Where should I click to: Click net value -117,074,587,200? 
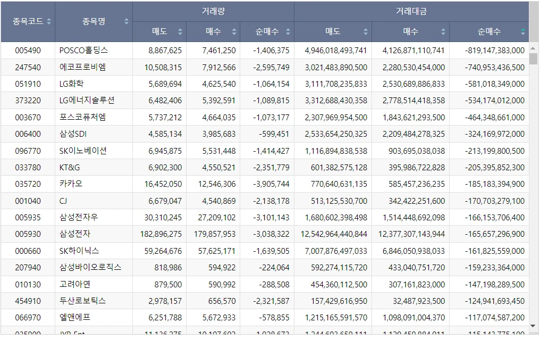click(x=494, y=317)
